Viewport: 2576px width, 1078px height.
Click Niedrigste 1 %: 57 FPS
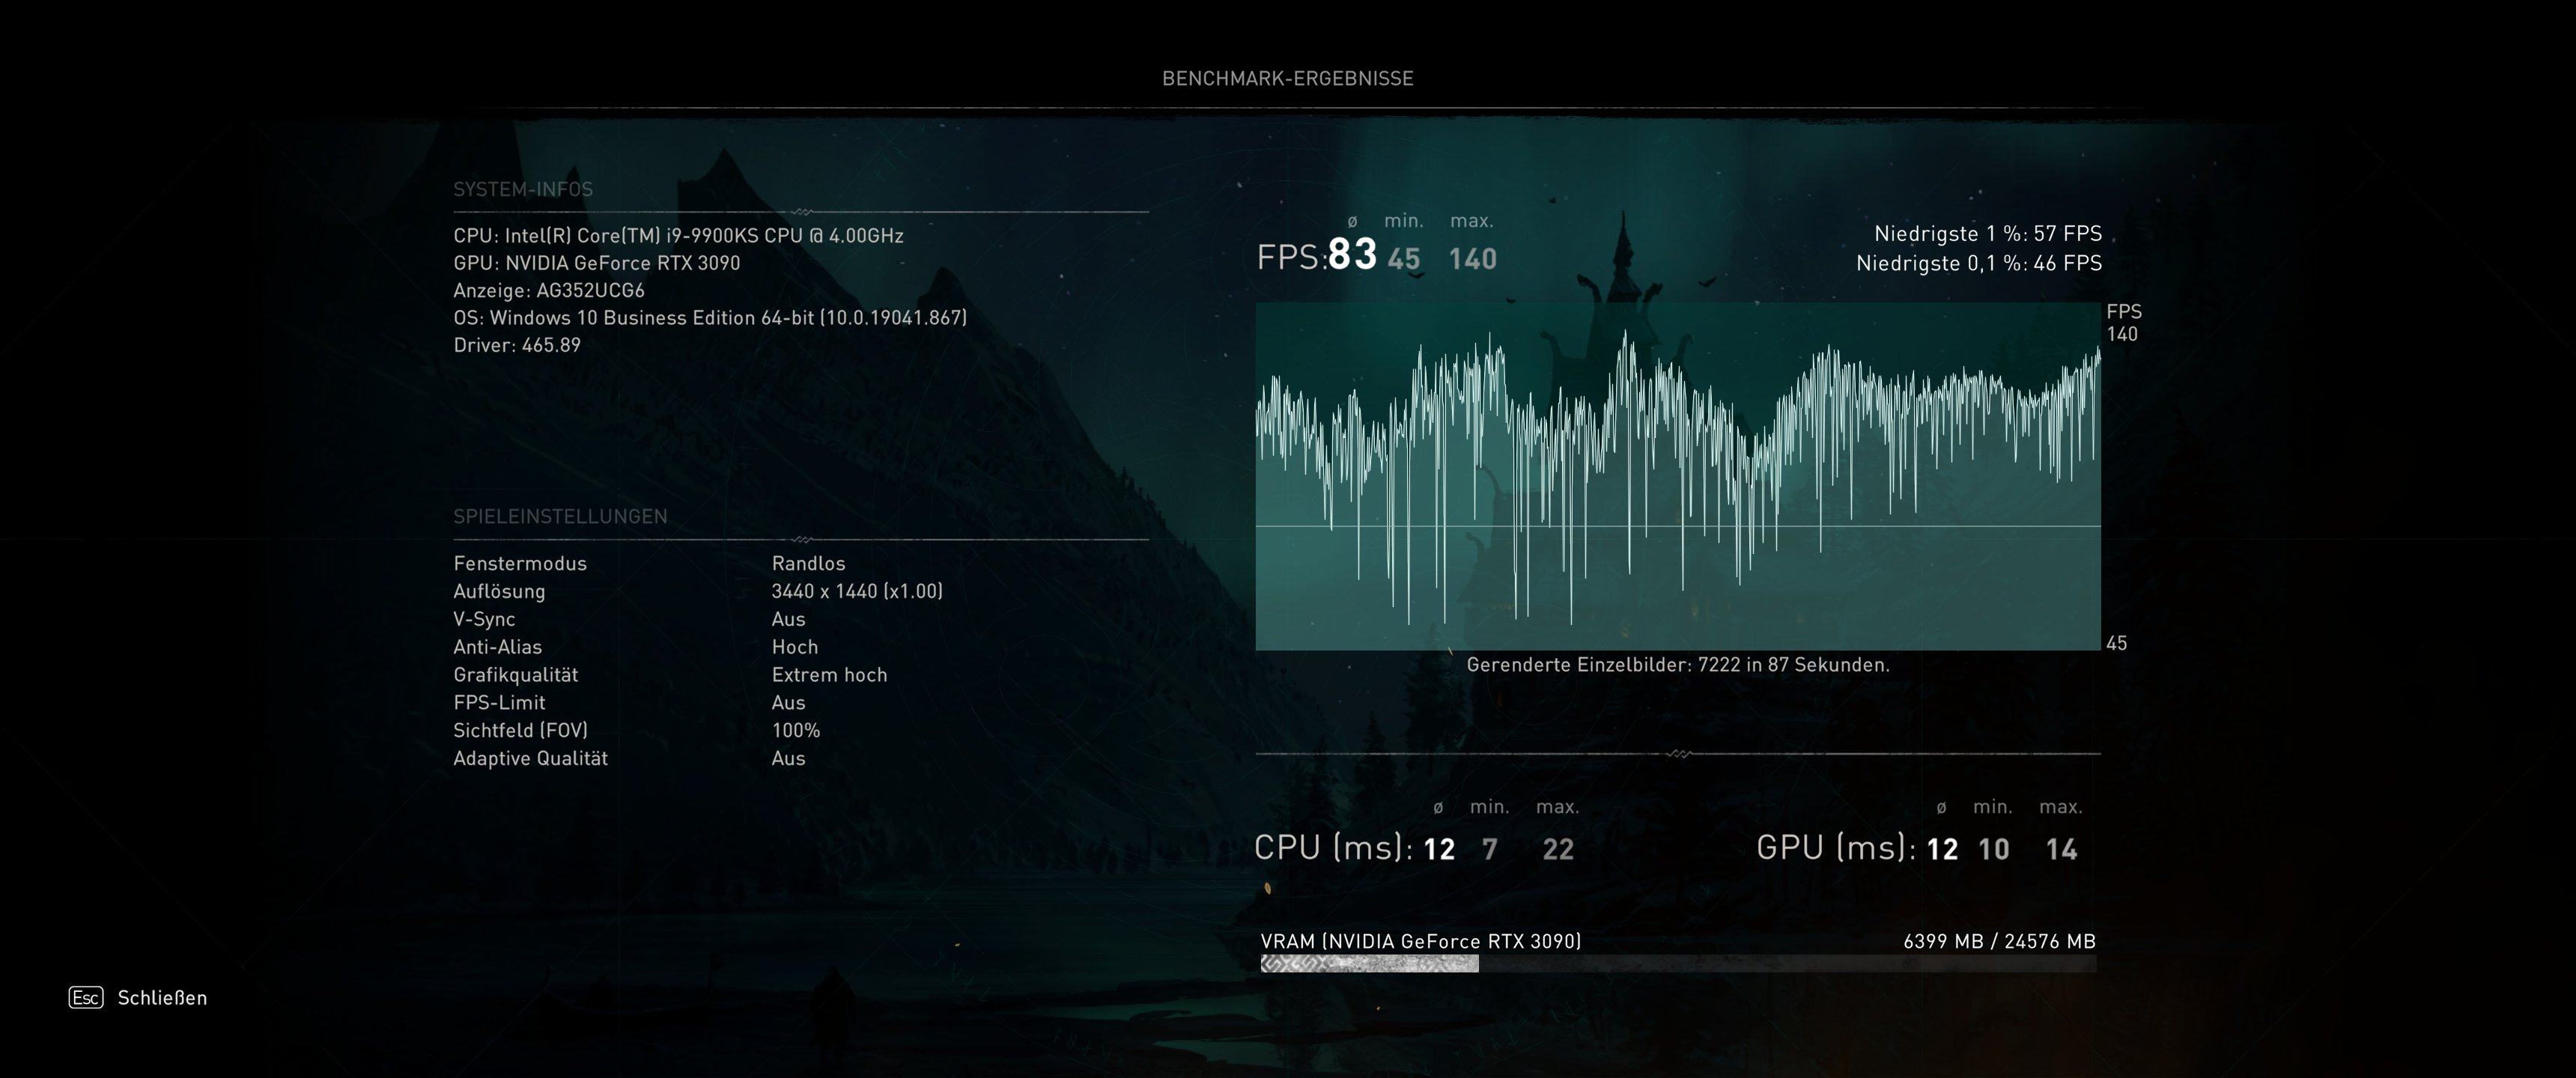click(1988, 234)
